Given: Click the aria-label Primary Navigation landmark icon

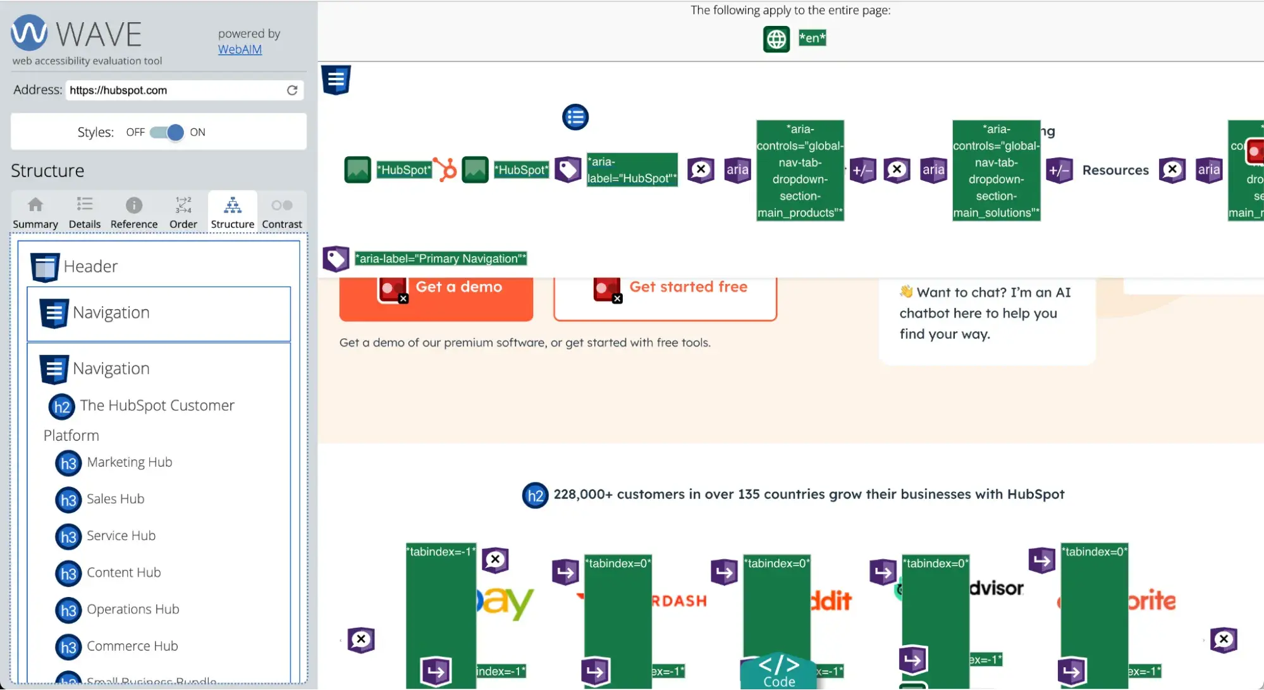Looking at the screenshot, I should (336, 258).
